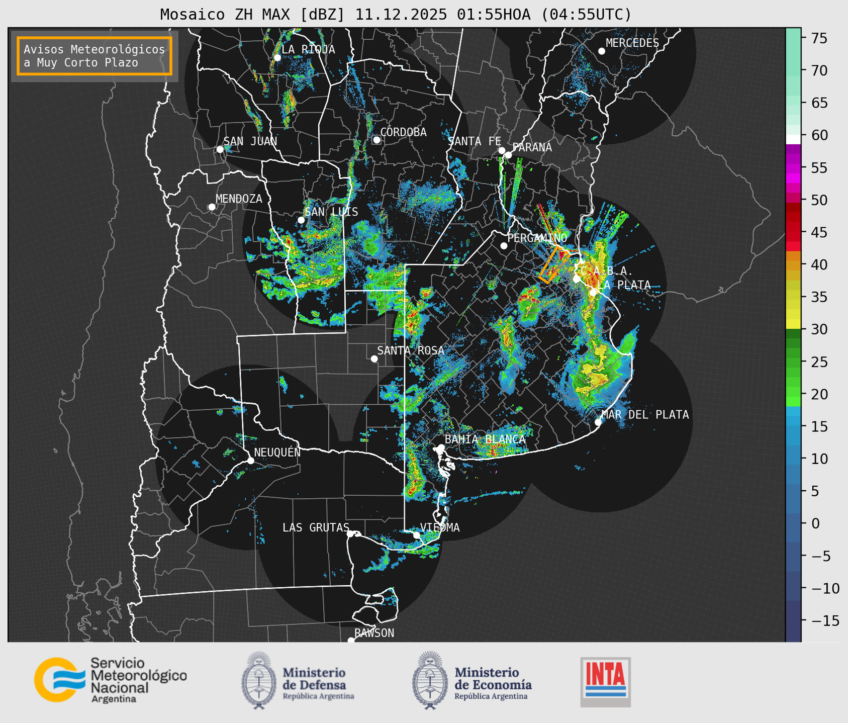Click the MAR DEL PLATA marker dot
This screenshot has height=723, width=848.
tap(598, 422)
